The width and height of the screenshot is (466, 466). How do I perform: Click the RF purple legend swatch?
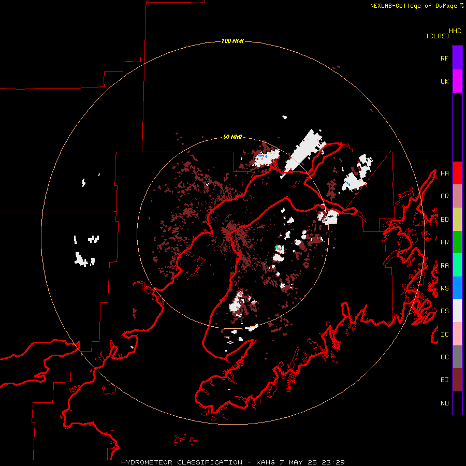pos(457,58)
